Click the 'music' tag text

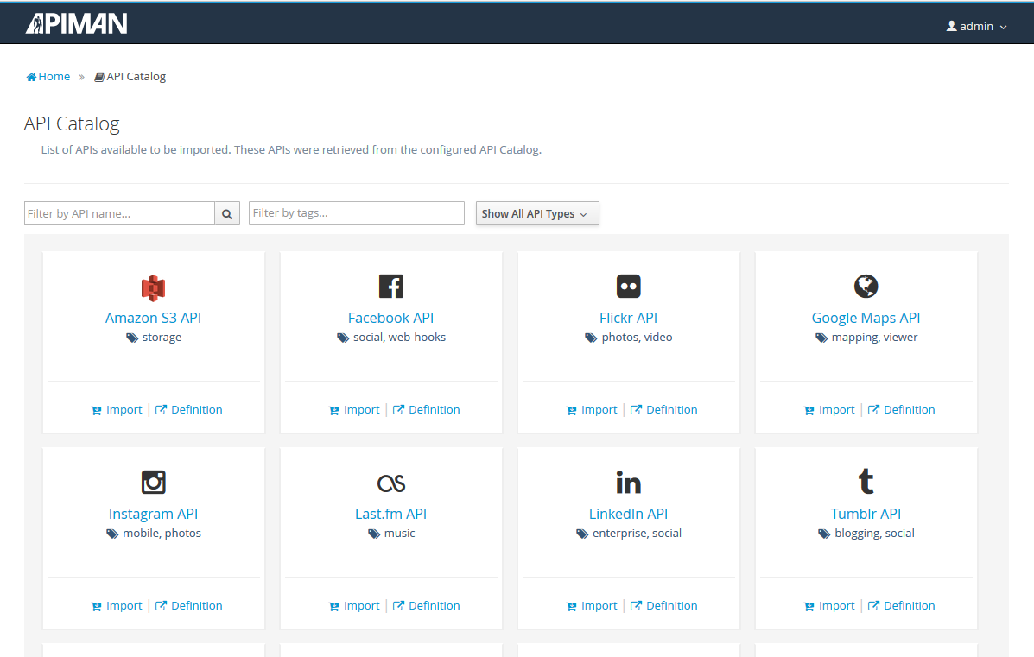coord(400,534)
